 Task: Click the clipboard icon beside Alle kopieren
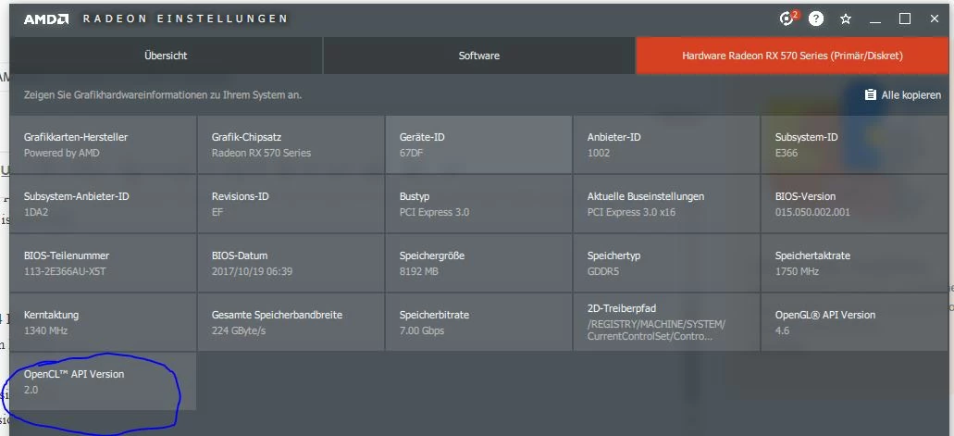[x=870, y=95]
